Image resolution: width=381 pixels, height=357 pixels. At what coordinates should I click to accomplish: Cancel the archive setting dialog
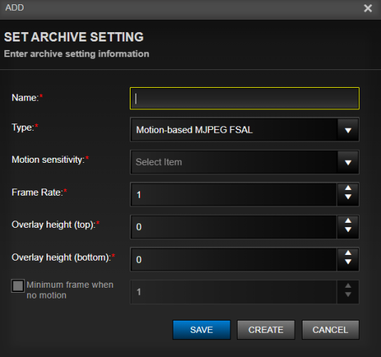coord(330,330)
